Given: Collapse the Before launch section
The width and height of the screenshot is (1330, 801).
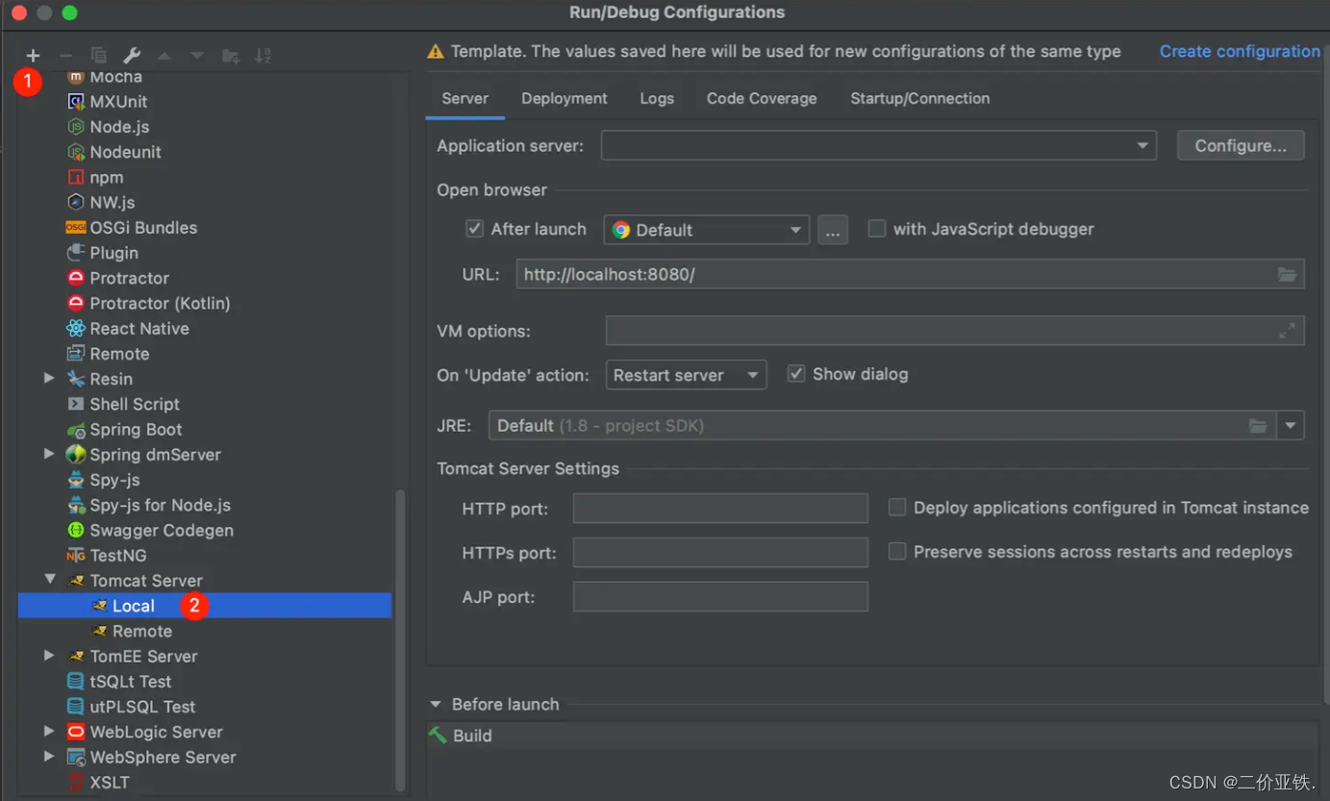Looking at the screenshot, I should pos(436,704).
